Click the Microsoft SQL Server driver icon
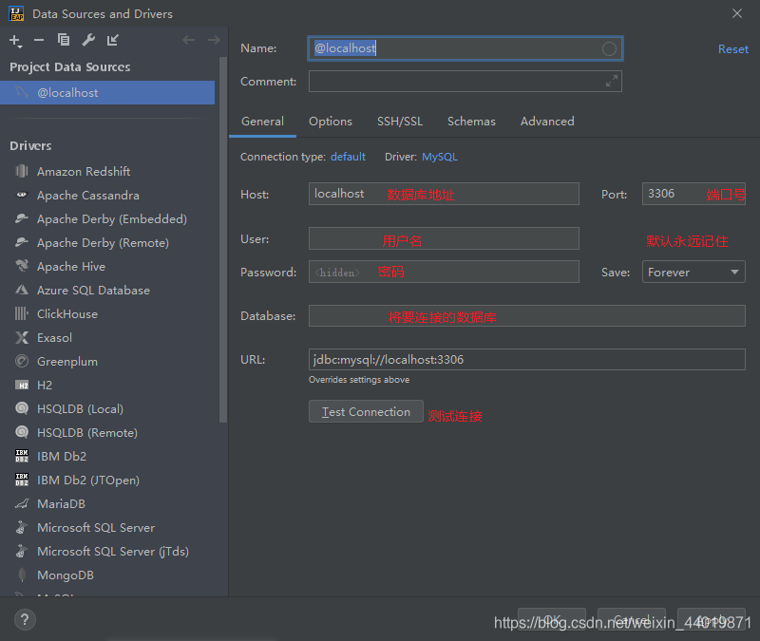 click(x=22, y=527)
